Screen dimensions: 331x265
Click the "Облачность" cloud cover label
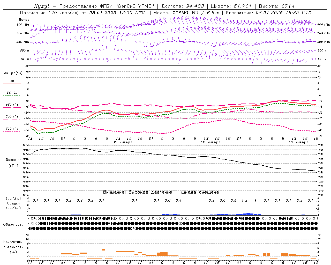13,225
